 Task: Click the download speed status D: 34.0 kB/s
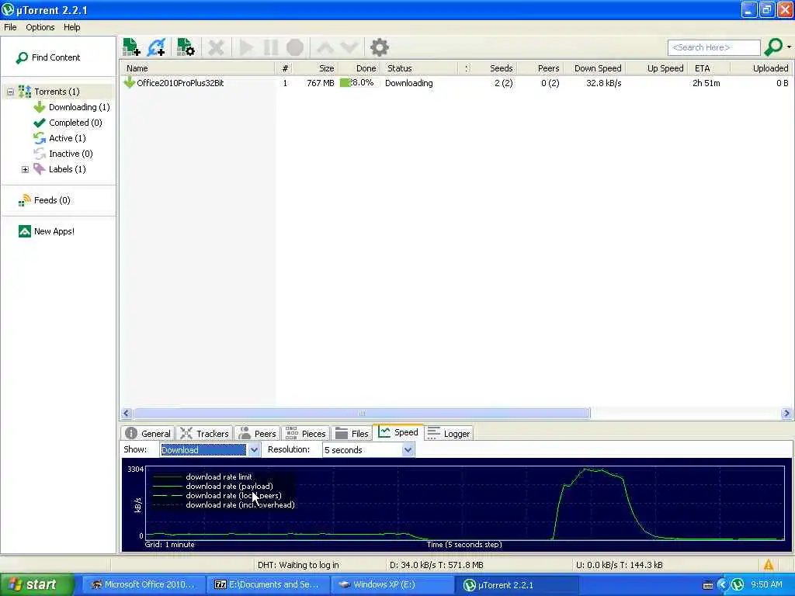[436, 565]
